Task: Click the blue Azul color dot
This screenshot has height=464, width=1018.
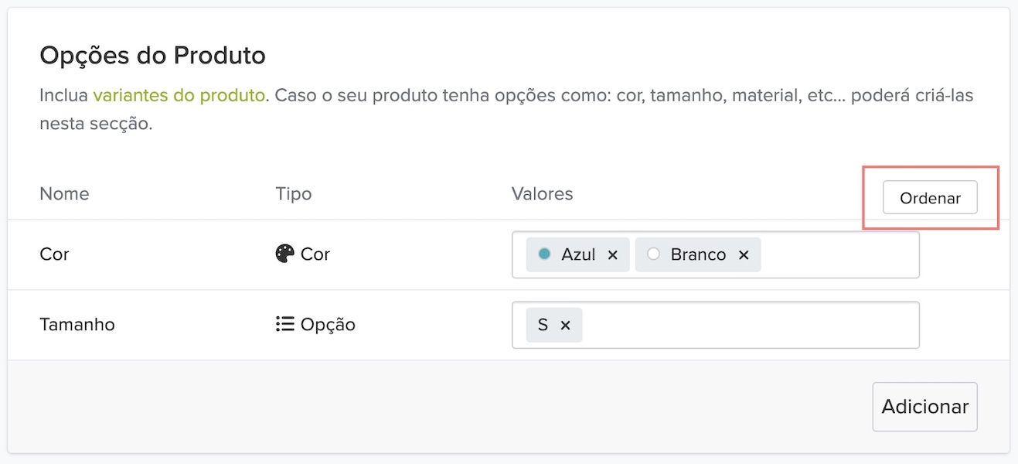Action: [x=544, y=254]
